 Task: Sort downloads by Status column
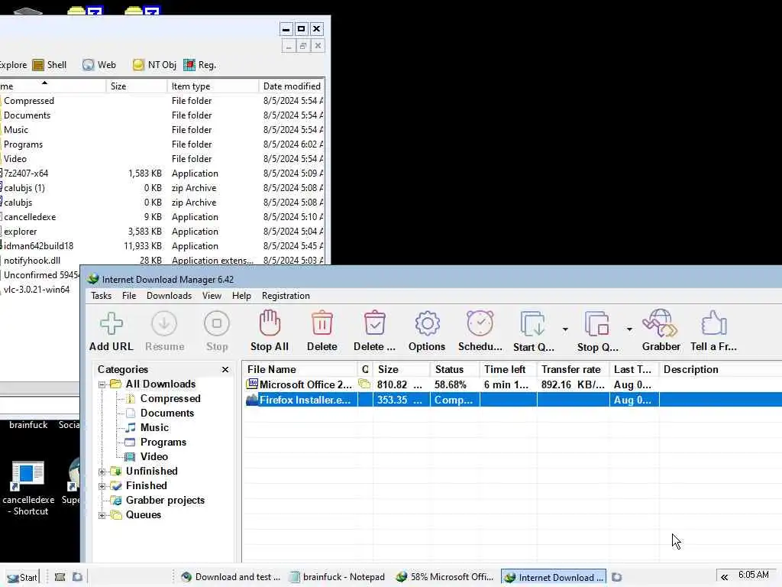(455, 369)
